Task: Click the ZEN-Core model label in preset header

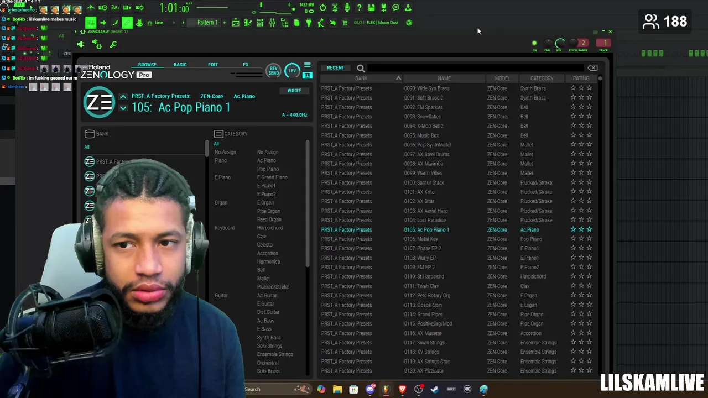Action: click(211, 96)
